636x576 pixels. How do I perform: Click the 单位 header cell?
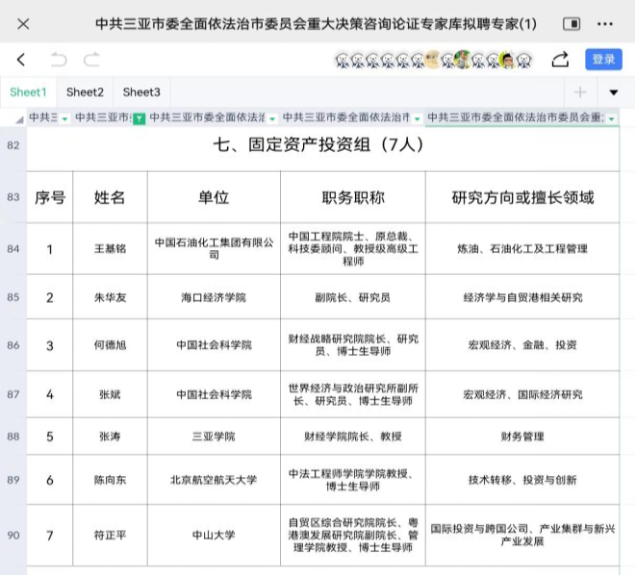(x=214, y=197)
